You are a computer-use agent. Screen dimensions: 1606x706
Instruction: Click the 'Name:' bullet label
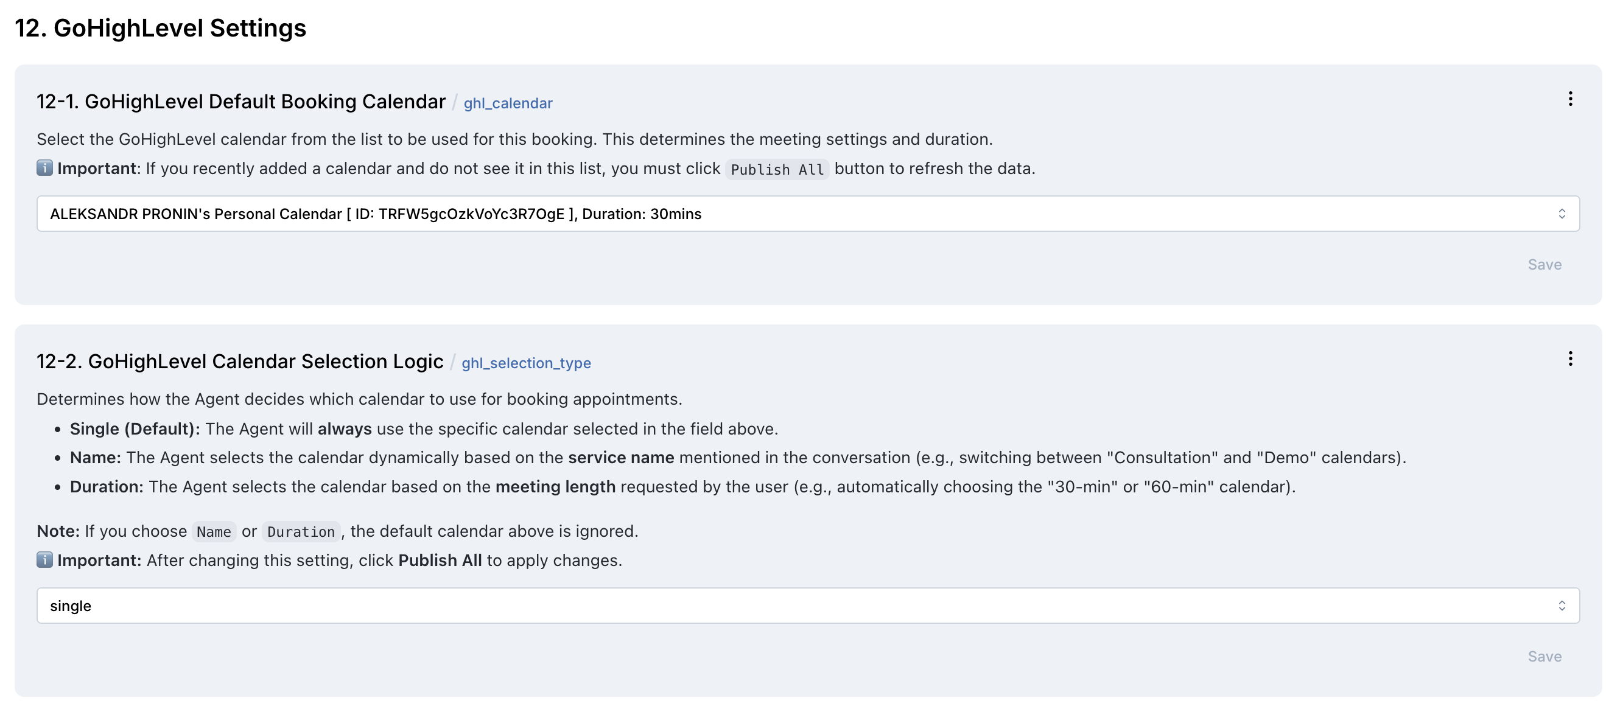(96, 457)
